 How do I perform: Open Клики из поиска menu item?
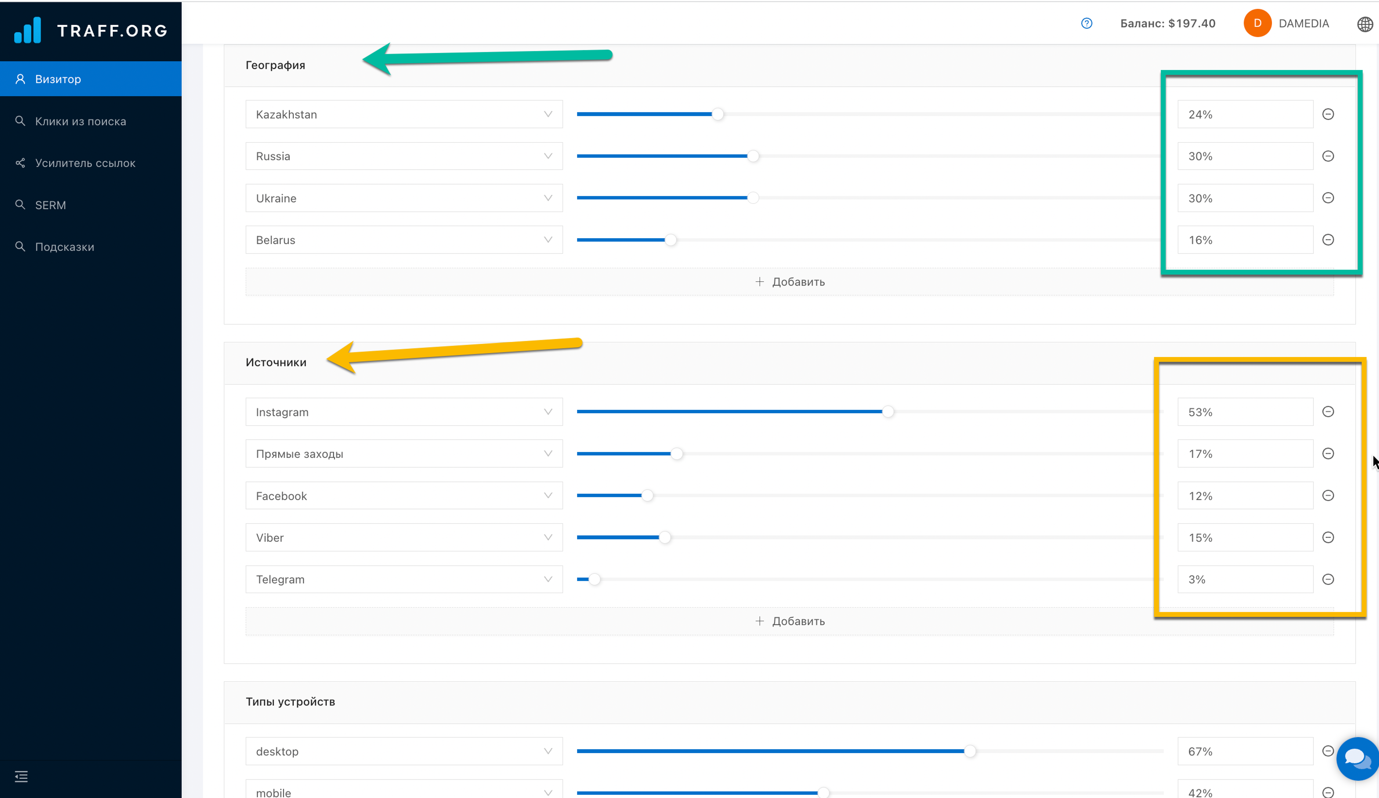[80, 121]
